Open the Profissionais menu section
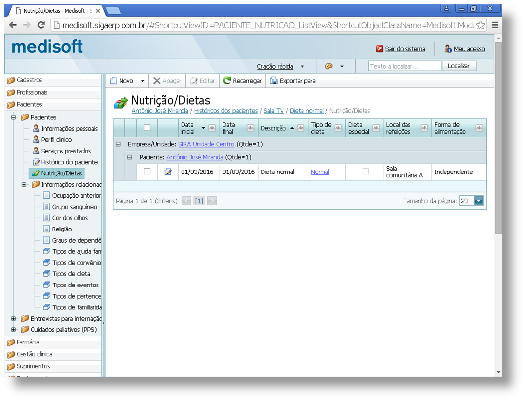 (x=54, y=92)
